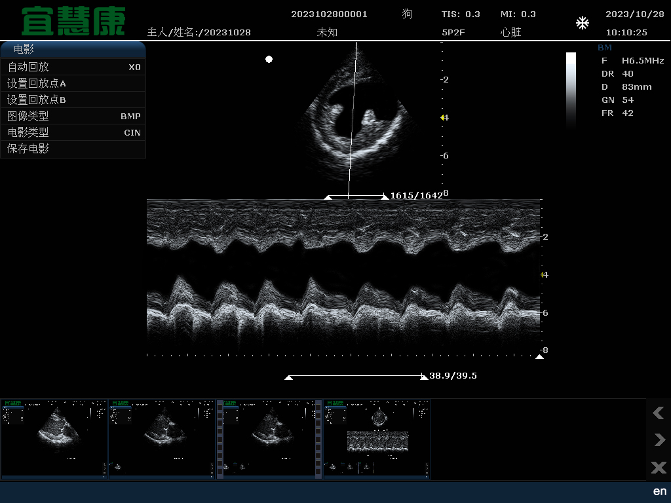
Task: Open the first cardiac ultrasound thumbnail
Action: pyautogui.click(x=54, y=439)
